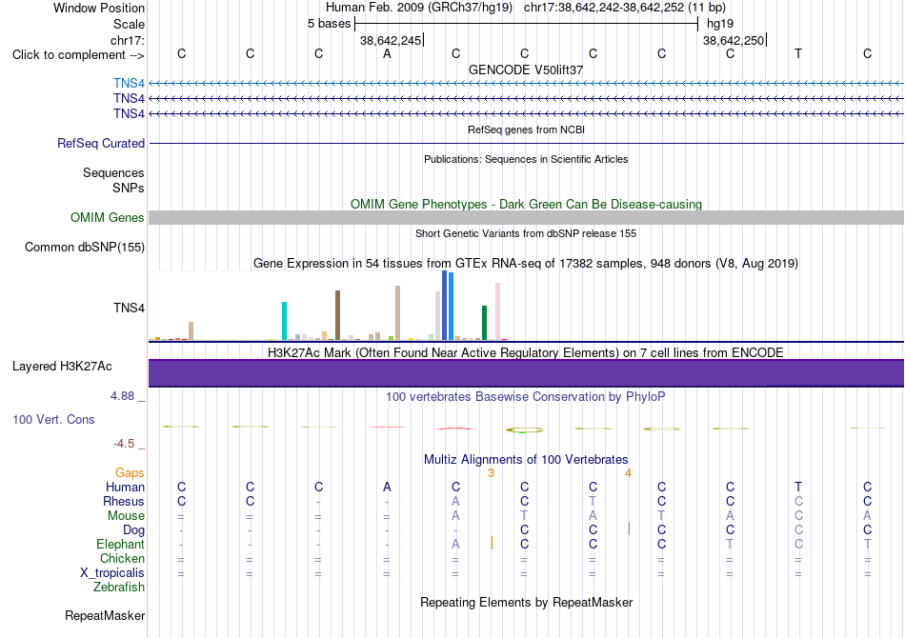
Task: Click the cyan GTEx expression bar
Action: tap(284, 321)
